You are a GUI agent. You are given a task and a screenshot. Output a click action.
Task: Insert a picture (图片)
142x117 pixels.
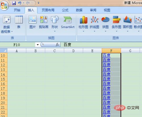[x=33, y=22]
